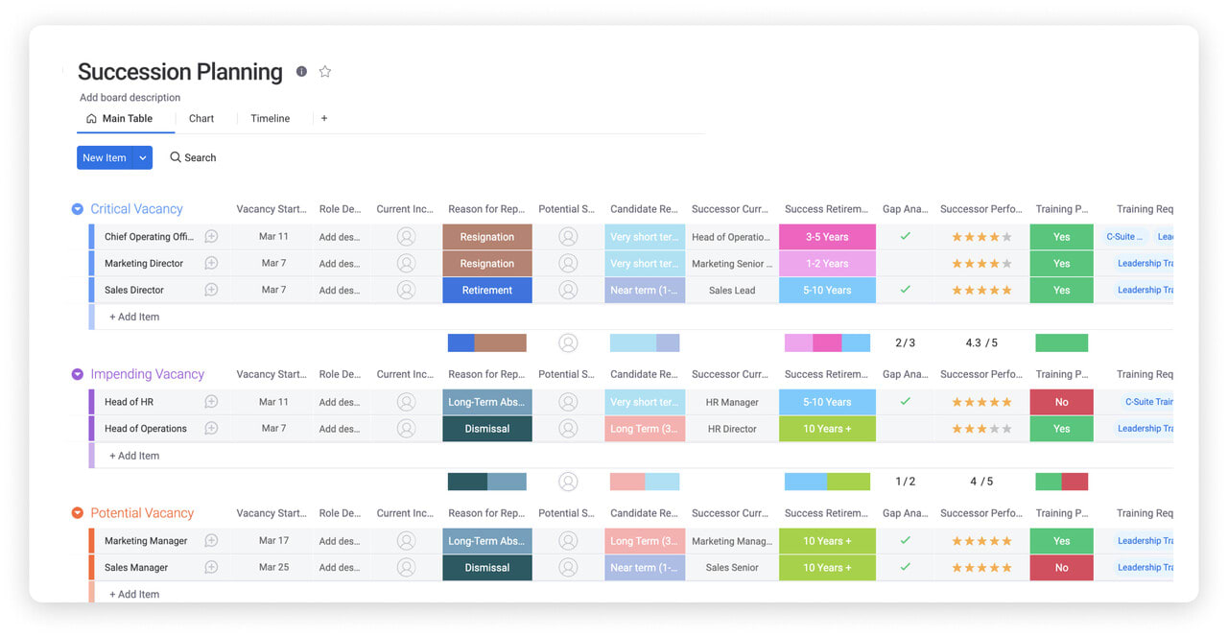Toggle Gap Analysis check for Chief Operating Officer

905,236
